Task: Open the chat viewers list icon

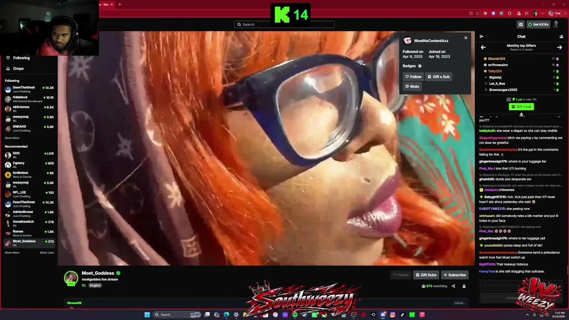Action: (x=561, y=36)
